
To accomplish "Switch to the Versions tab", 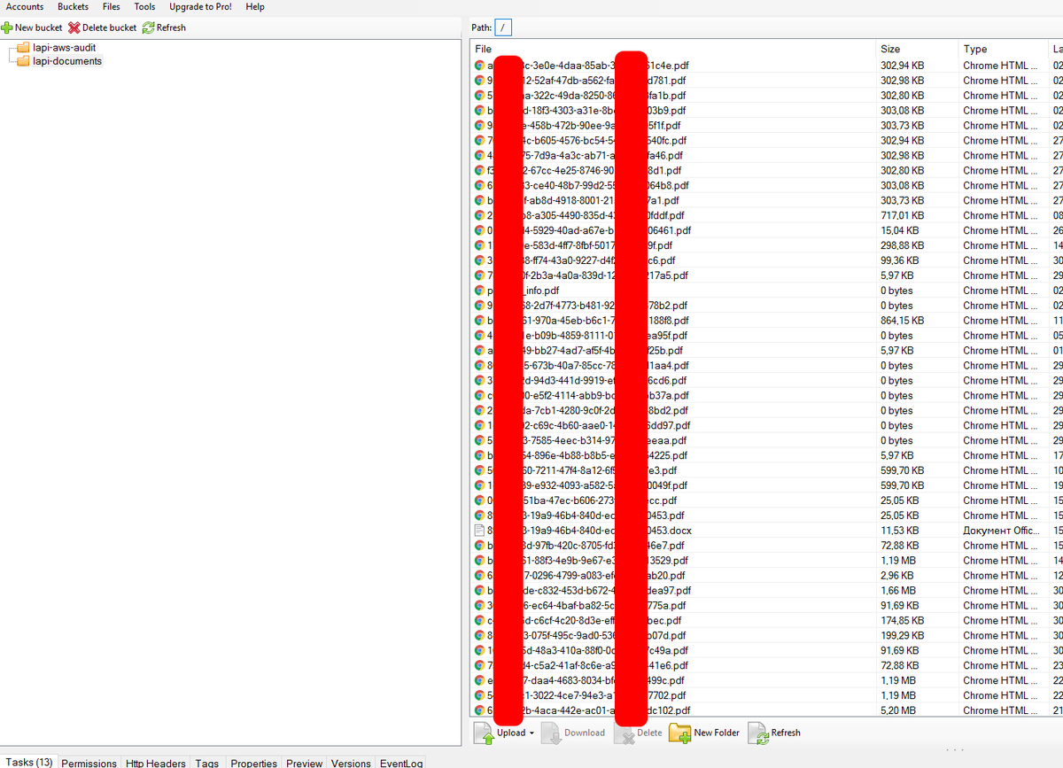I will tap(351, 763).
